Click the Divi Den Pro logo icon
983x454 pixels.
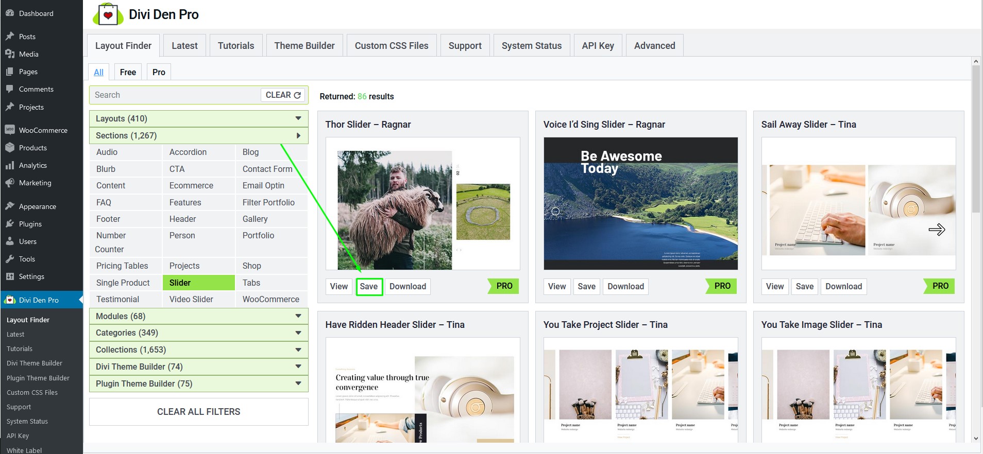point(108,14)
